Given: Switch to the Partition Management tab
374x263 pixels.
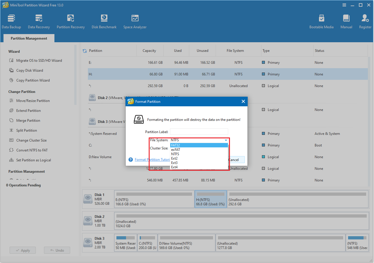Looking at the screenshot, I should [x=29, y=38].
